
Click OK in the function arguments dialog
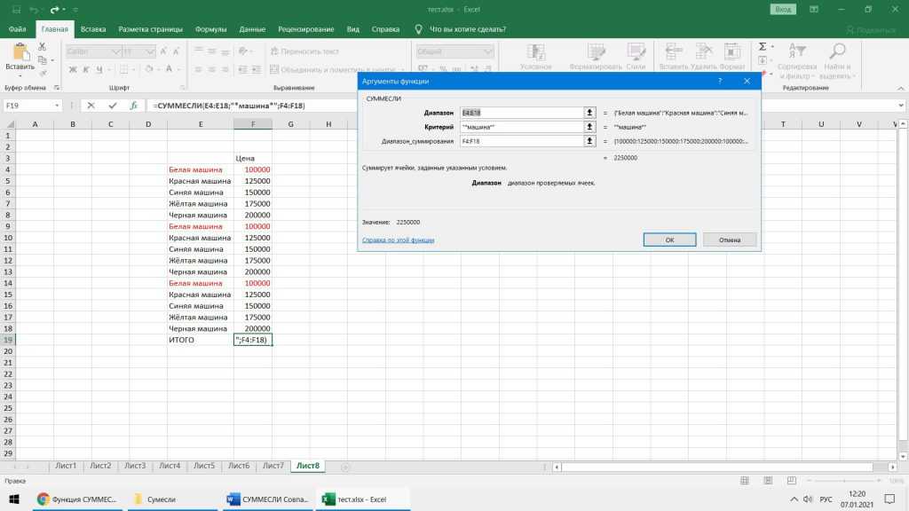(669, 240)
